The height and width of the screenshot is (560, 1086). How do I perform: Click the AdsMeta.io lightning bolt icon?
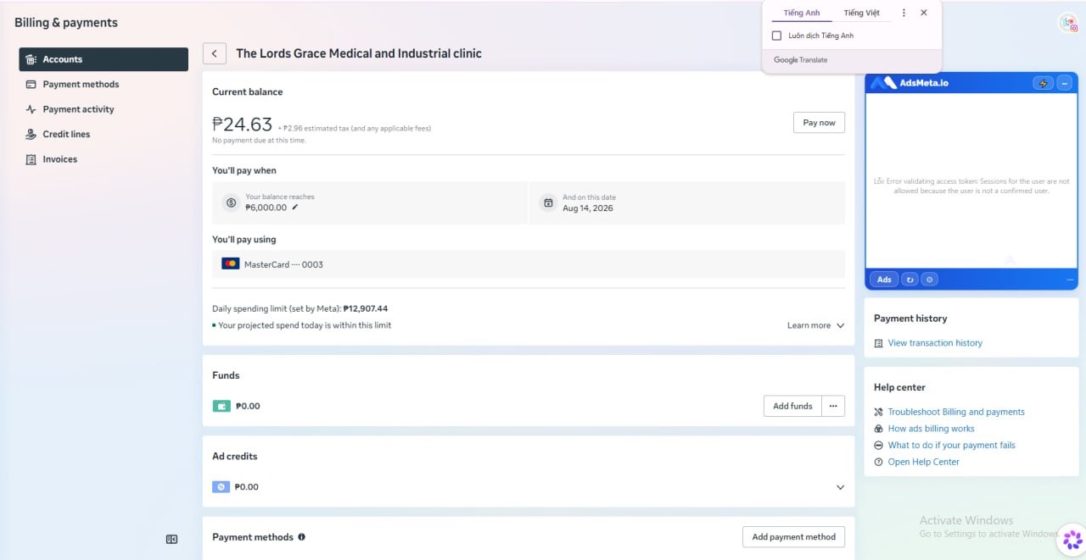pos(1044,83)
